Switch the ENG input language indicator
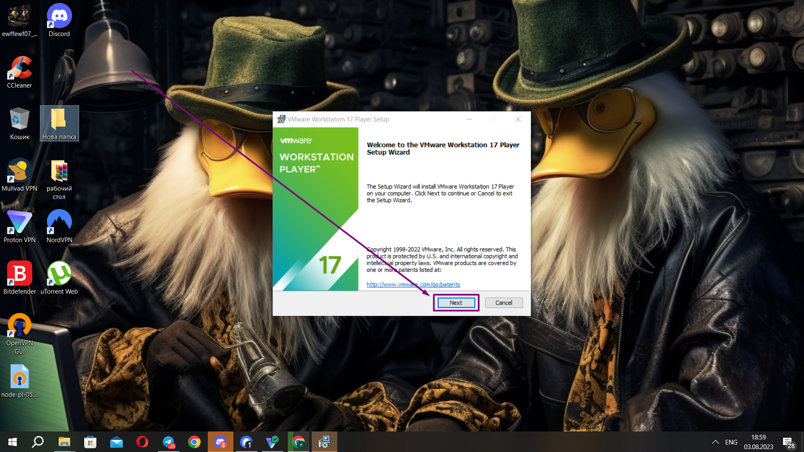This screenshot has height=452, width=804. click(731, 442)
